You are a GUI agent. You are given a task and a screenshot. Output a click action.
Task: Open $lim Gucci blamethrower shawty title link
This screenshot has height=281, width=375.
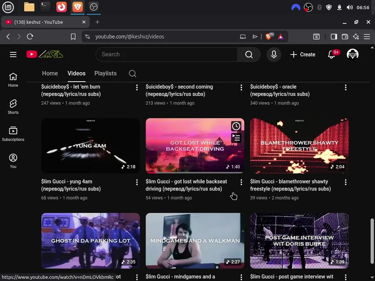pos(291,185)
